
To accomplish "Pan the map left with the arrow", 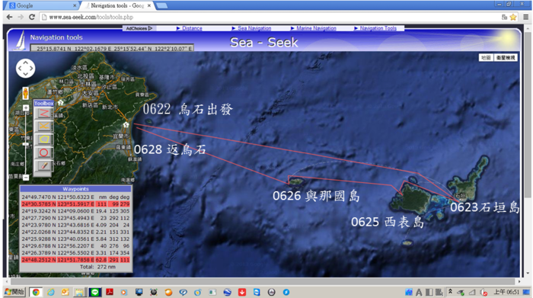I will coord(20,69).
